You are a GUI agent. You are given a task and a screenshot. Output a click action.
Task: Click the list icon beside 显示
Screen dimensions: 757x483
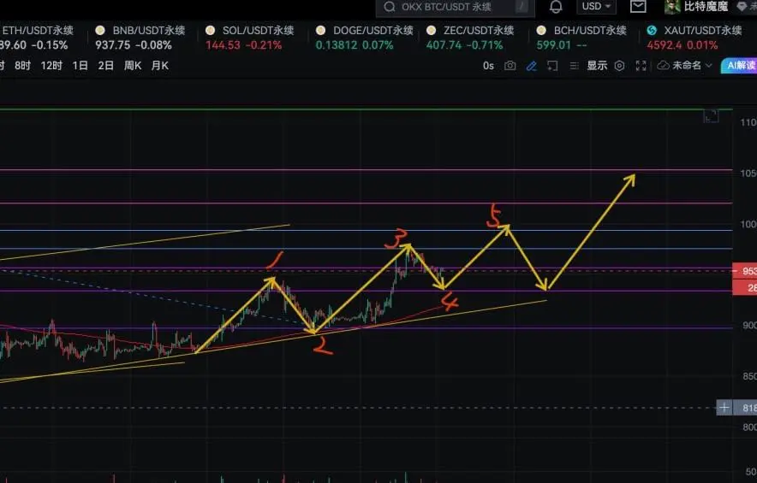[574, 66]
